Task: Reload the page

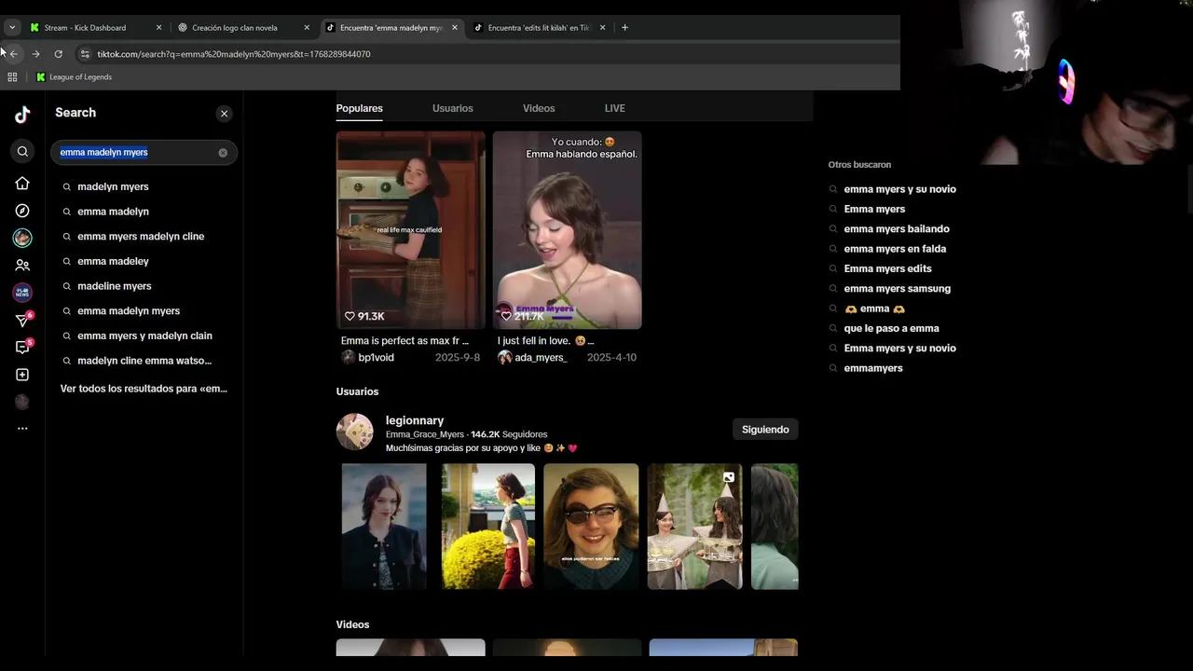Action: pos(58,54)
